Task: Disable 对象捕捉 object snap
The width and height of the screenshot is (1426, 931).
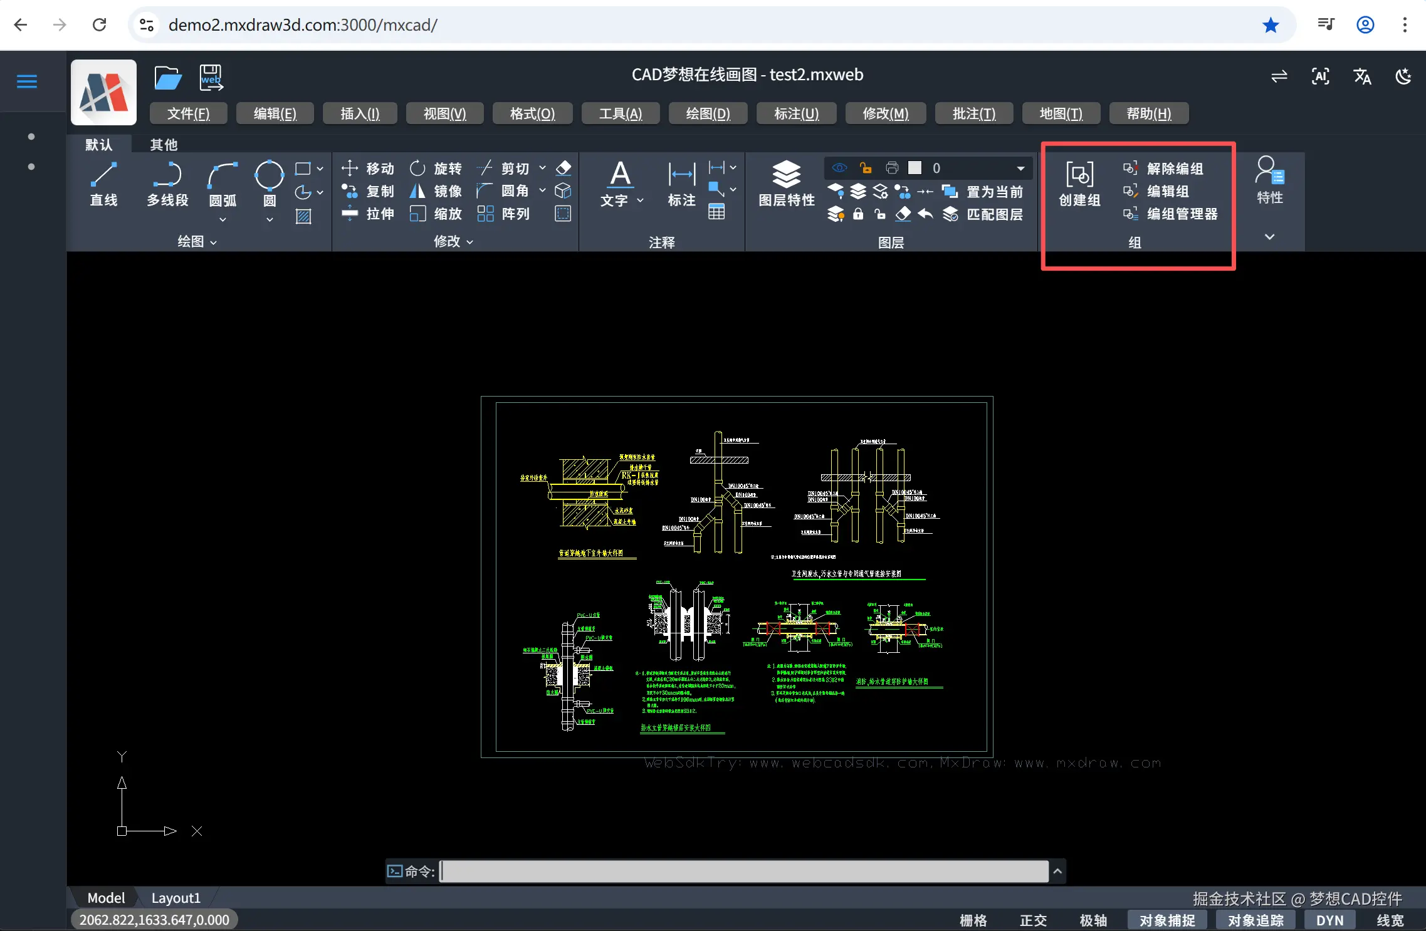Action: [x=1167, y=920]
